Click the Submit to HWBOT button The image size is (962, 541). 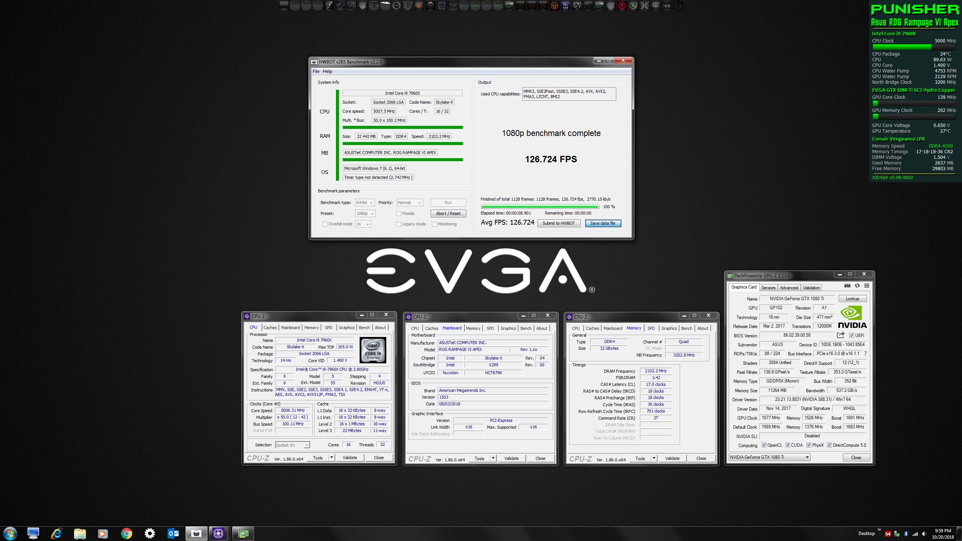(x=558, y=223)
